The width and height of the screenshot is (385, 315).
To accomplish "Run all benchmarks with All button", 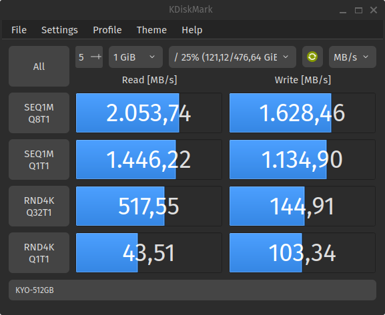I will [39, 67].
